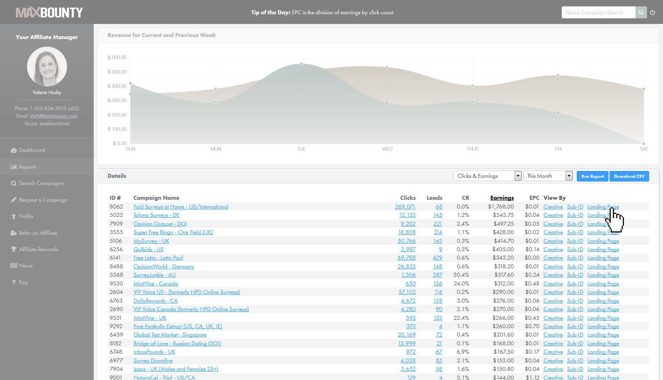
Task: Click 429 leads for Free Lotto
Action: click(437, 258)
